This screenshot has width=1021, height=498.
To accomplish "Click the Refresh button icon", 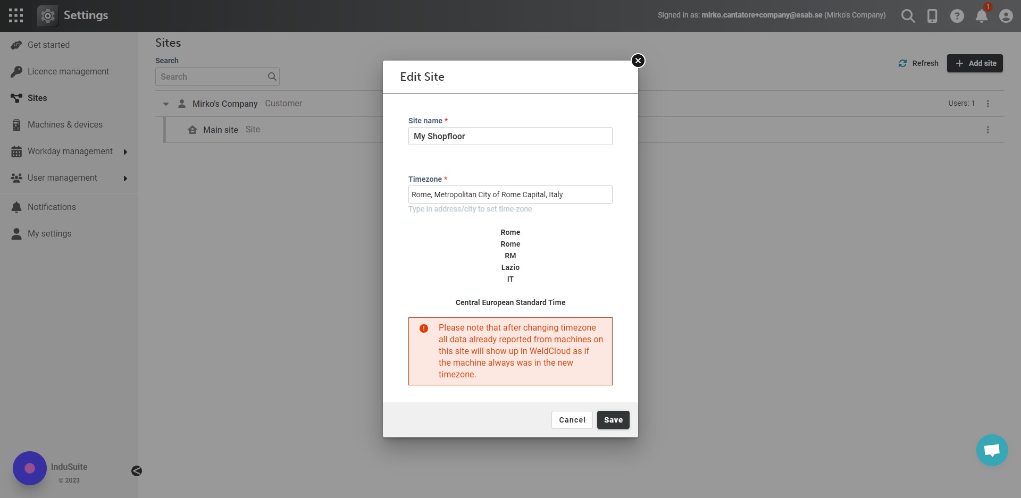I will point(902,63).
